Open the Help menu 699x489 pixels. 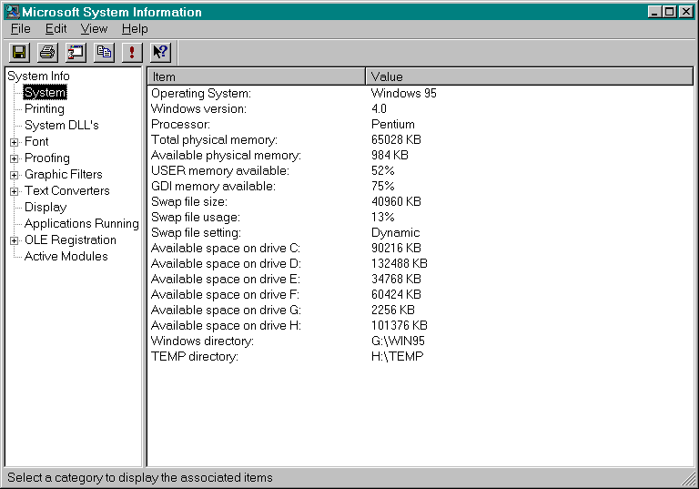click(135, 29)
